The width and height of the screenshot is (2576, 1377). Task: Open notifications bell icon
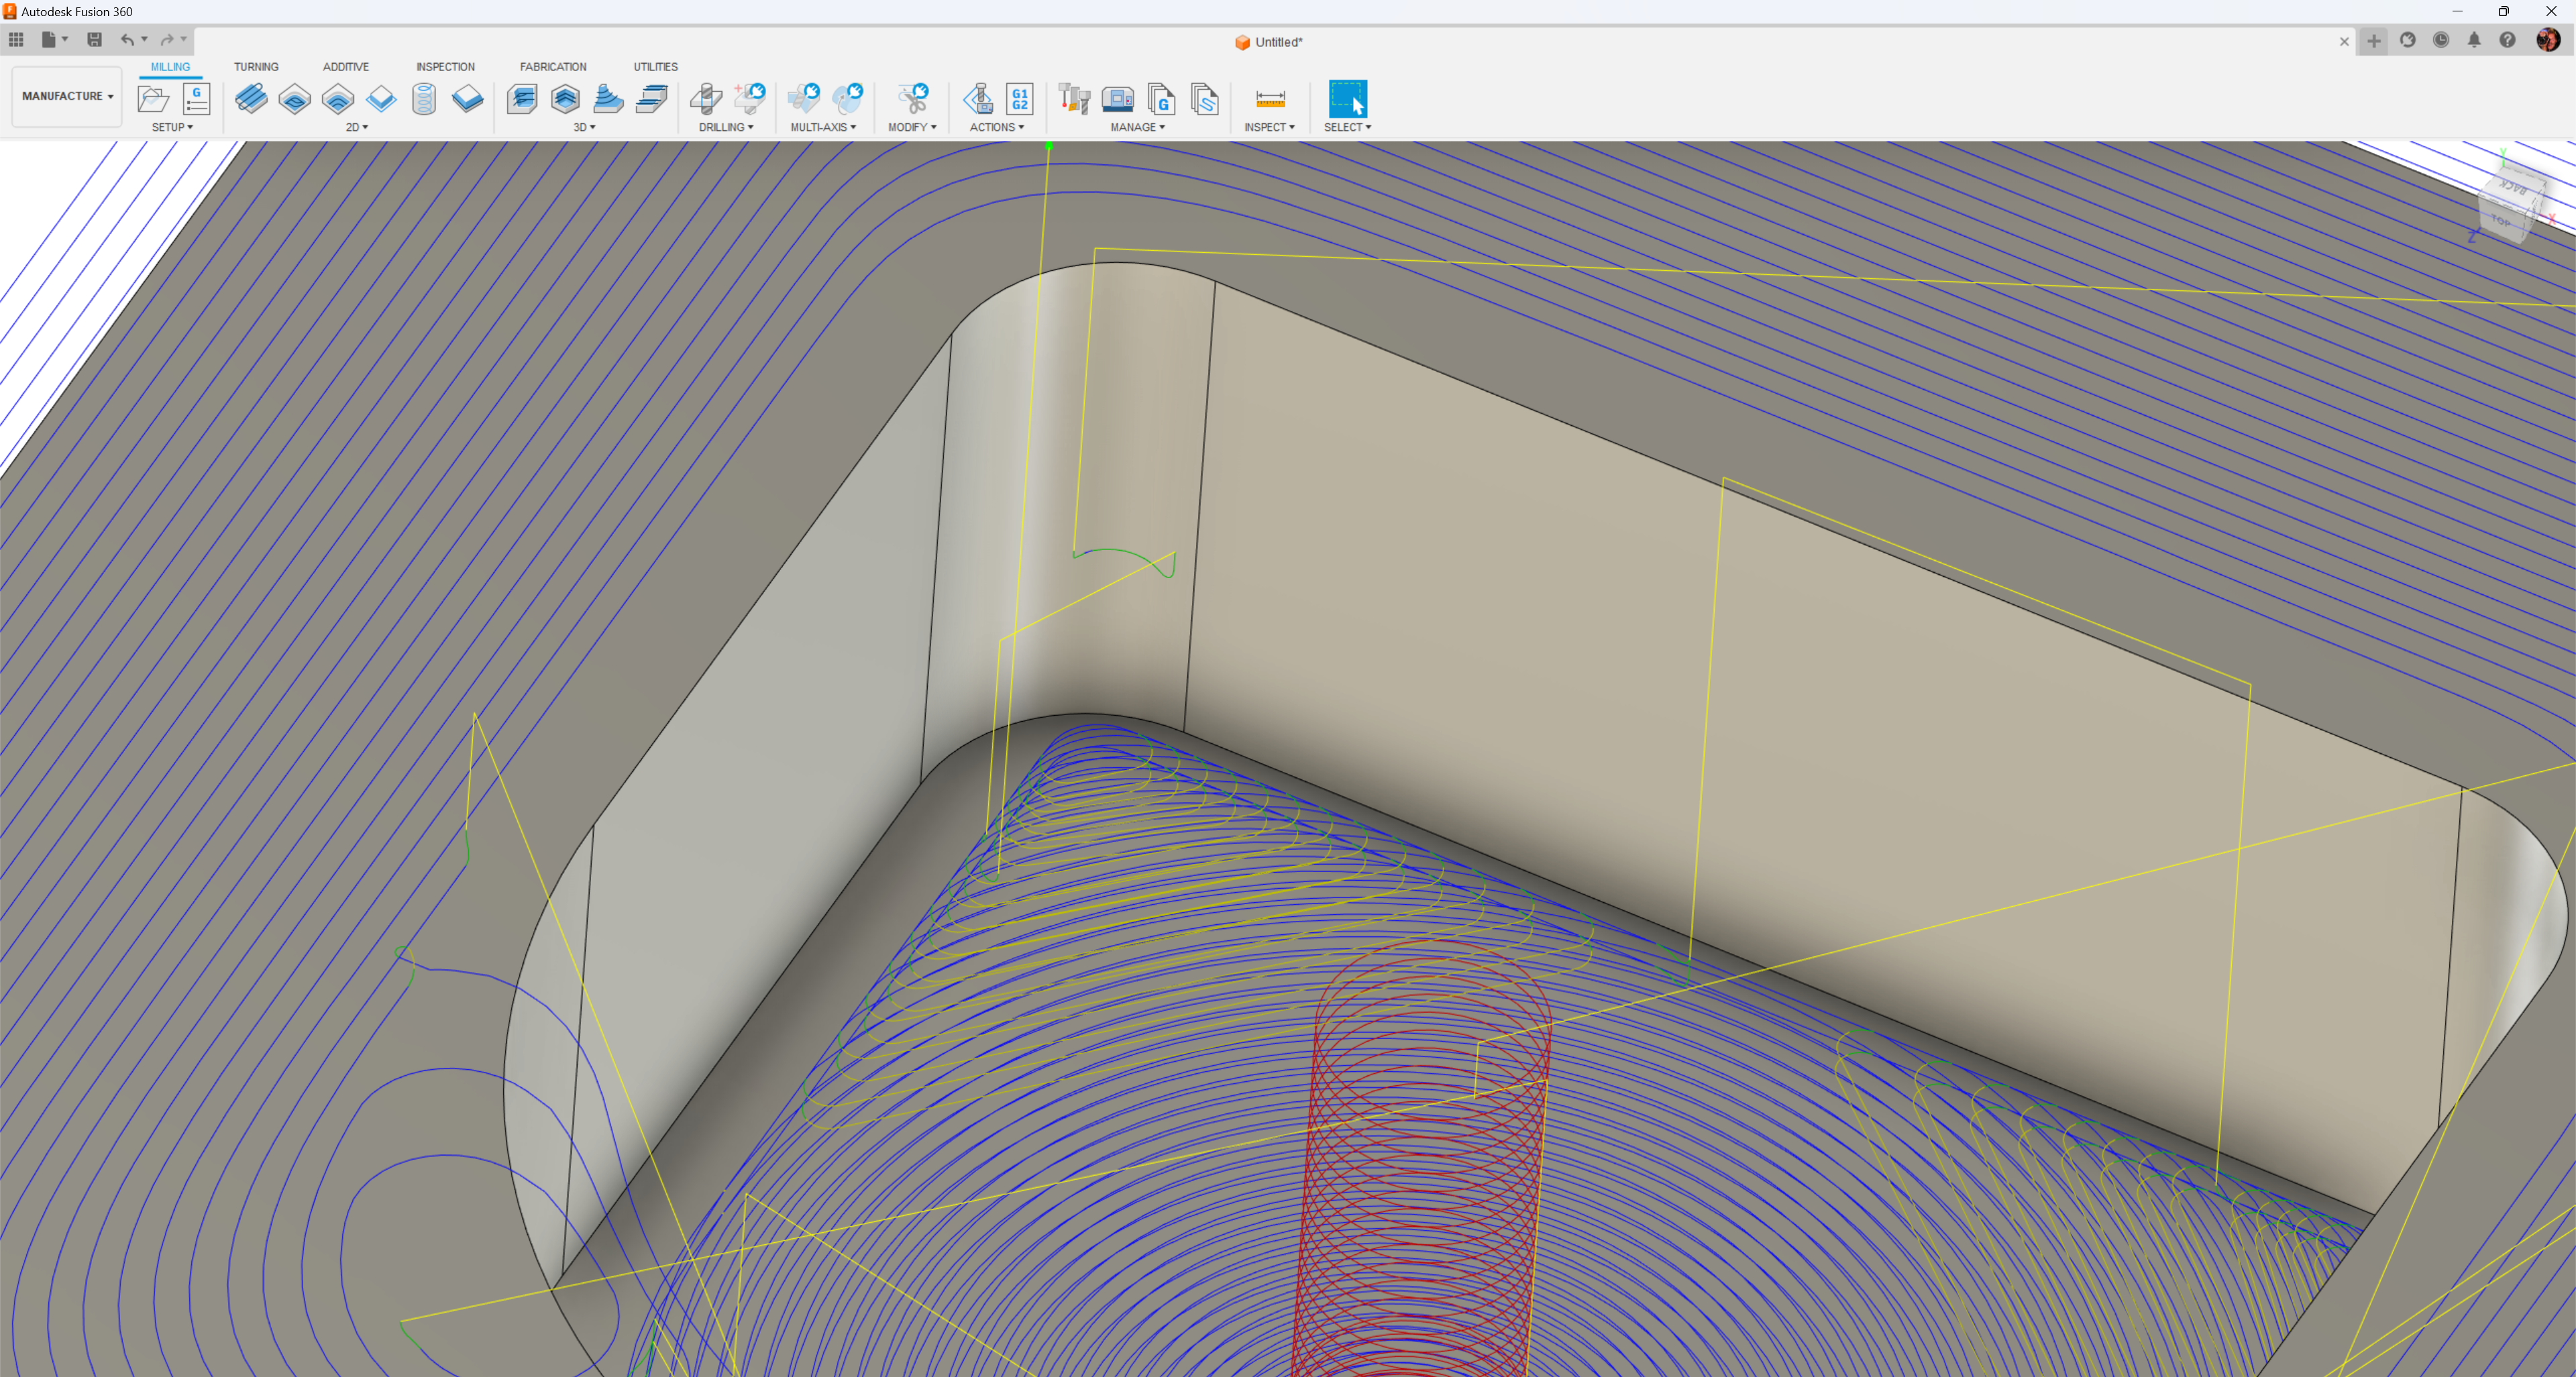click(2474, 40)
